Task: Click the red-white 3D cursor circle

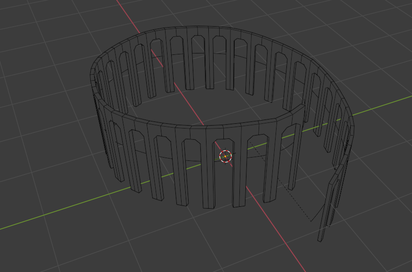Action: [x=225, y=156]
